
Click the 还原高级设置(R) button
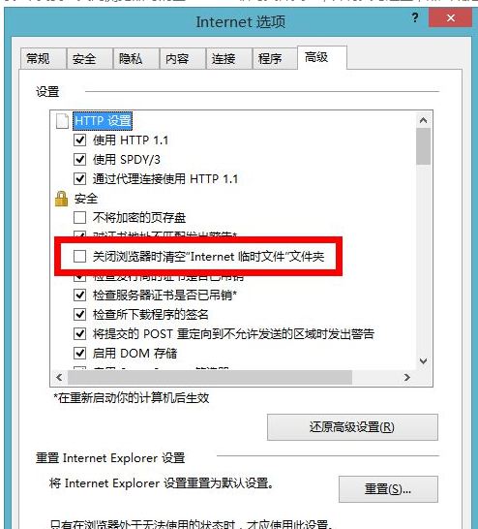(352, 427)
